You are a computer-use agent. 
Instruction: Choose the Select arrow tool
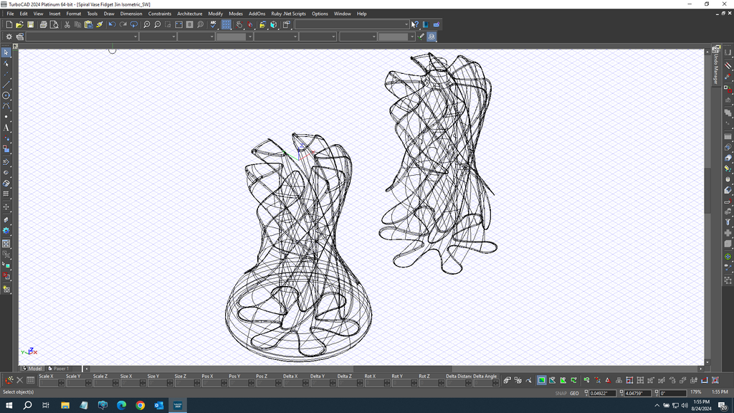tap(6, 52)
